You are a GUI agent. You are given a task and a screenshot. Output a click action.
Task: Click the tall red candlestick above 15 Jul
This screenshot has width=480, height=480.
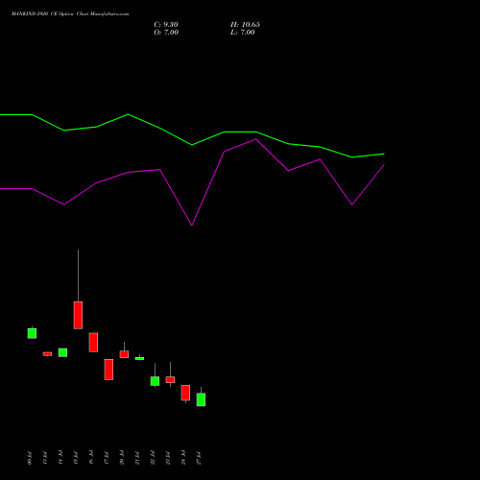[78, 315]
